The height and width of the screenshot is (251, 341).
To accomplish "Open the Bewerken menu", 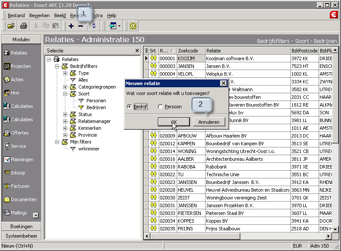I will (x=40, y=15).
